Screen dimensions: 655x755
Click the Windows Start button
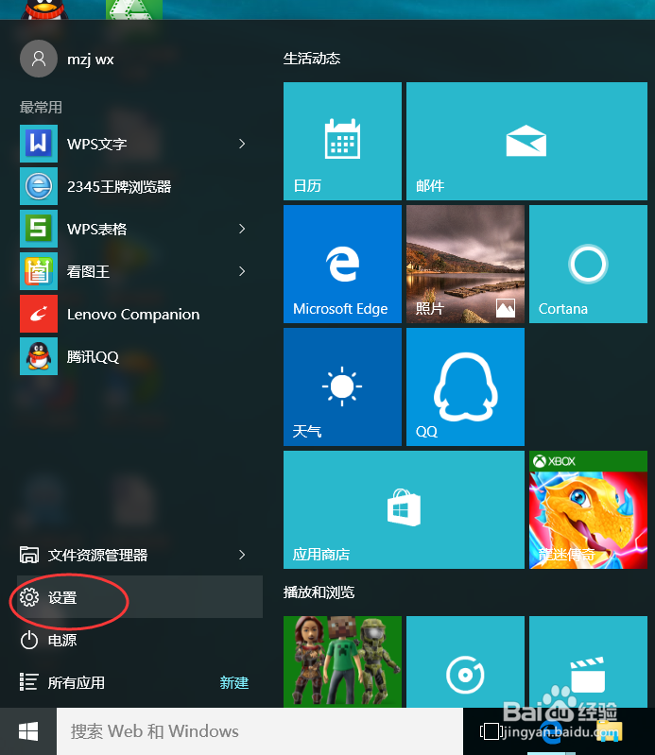(28, 731)
